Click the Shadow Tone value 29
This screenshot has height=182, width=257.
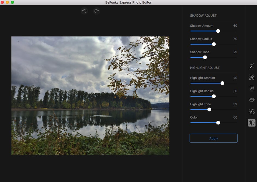click(x=235, y=52)
